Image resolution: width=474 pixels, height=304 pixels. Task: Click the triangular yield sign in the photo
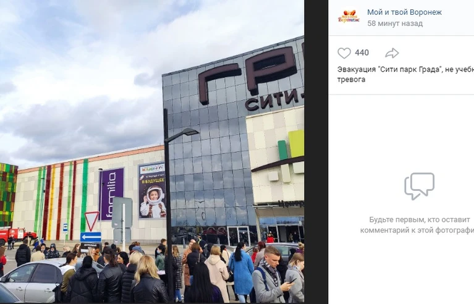point(92,221)
